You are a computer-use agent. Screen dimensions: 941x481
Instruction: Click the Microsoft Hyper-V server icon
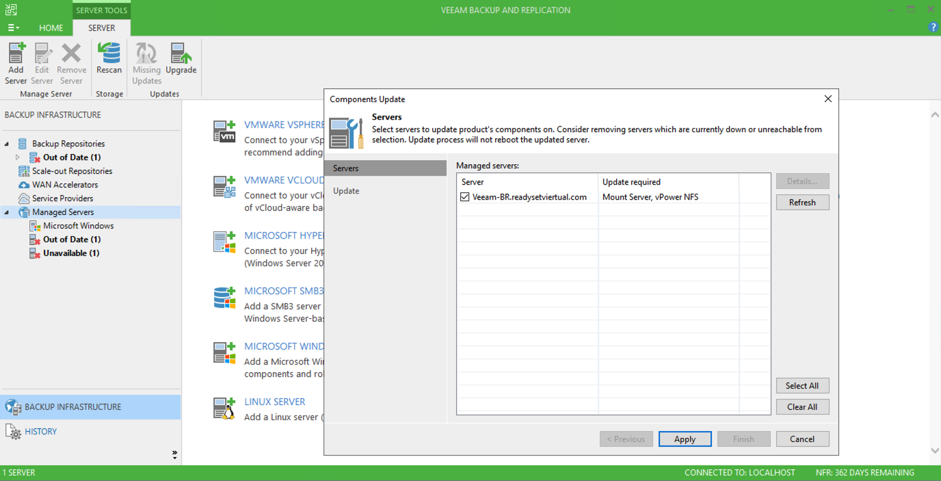[224, 242]
